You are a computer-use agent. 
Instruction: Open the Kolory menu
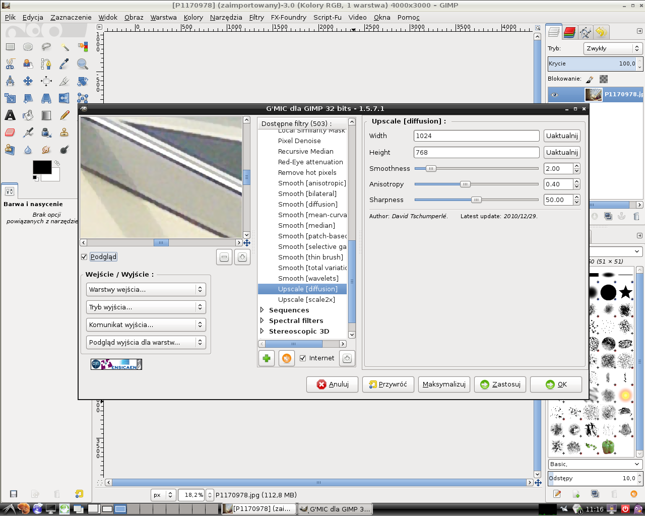pyautogui.click(x=193, y=17)
